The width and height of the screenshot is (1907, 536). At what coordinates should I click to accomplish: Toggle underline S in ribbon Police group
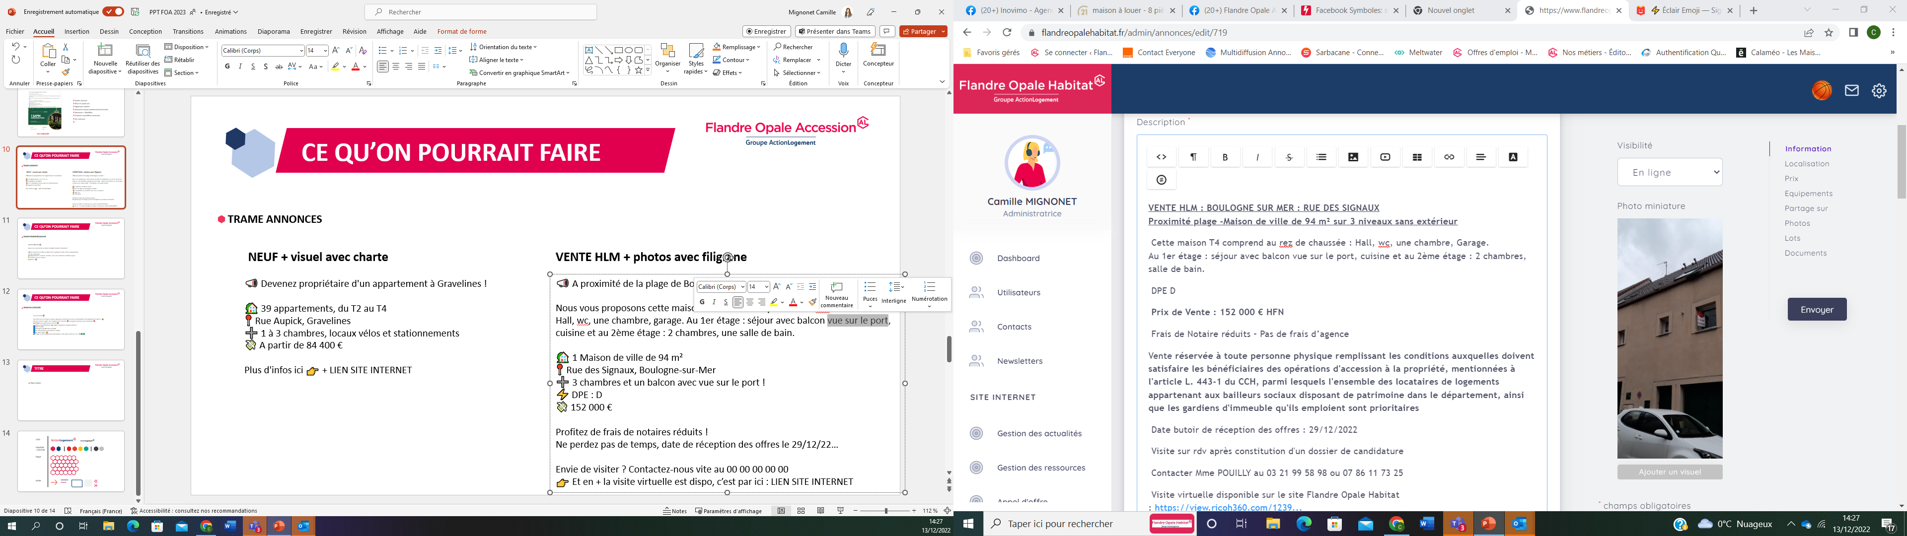(252, 67)
